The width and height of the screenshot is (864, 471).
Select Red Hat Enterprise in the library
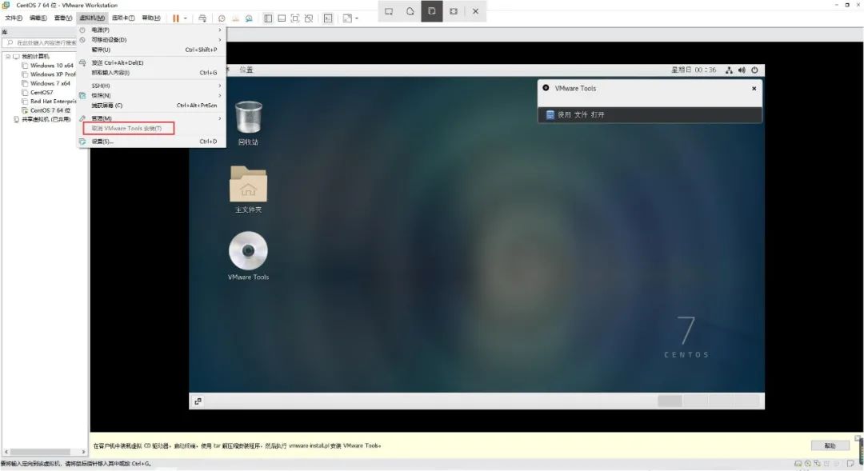53,102
